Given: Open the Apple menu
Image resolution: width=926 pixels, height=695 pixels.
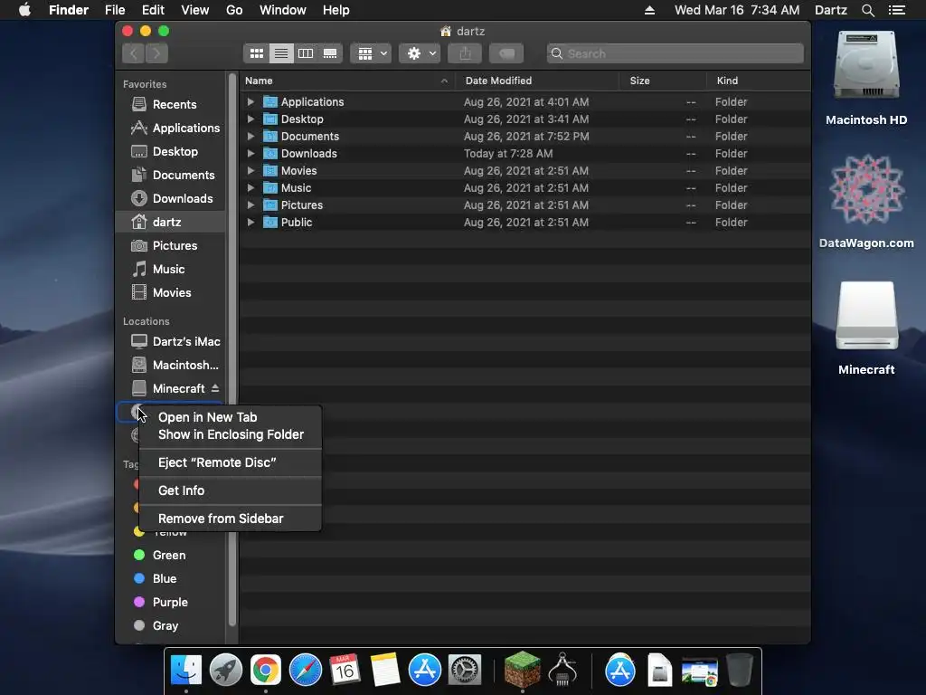Looking at the screenshot, I should tap(24, 10).
